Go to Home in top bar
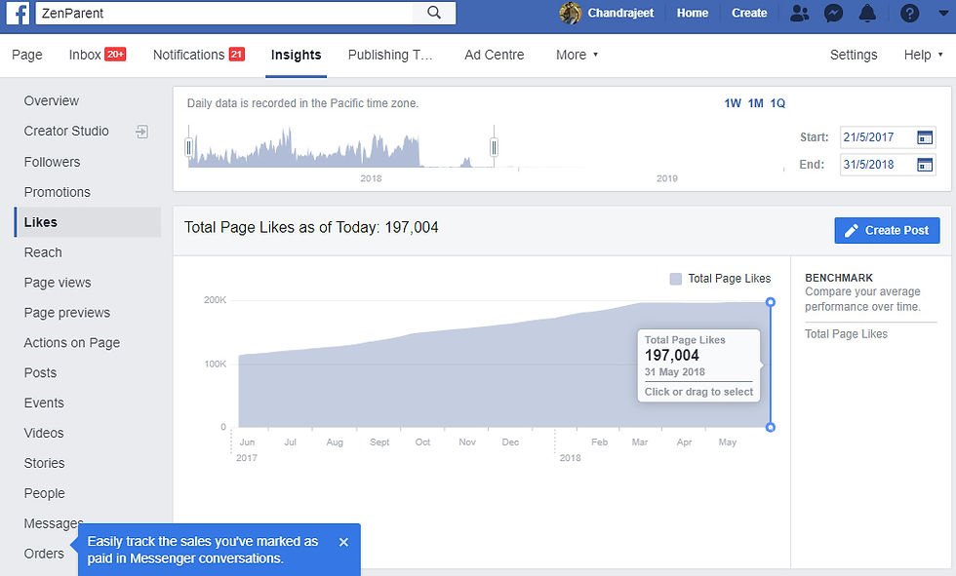The height and width of the screenshot is (576, 956). (x=692, y=13)
